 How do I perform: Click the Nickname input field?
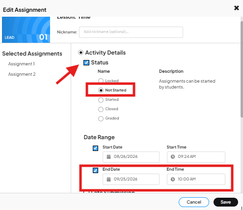tap(131, 32)
